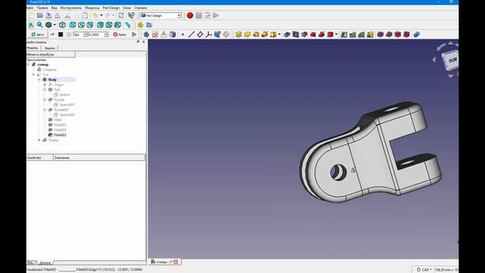Screen dimensions: 485x273
Task: Open the Boolean operation tool
Action: click(x=417, y=34)
